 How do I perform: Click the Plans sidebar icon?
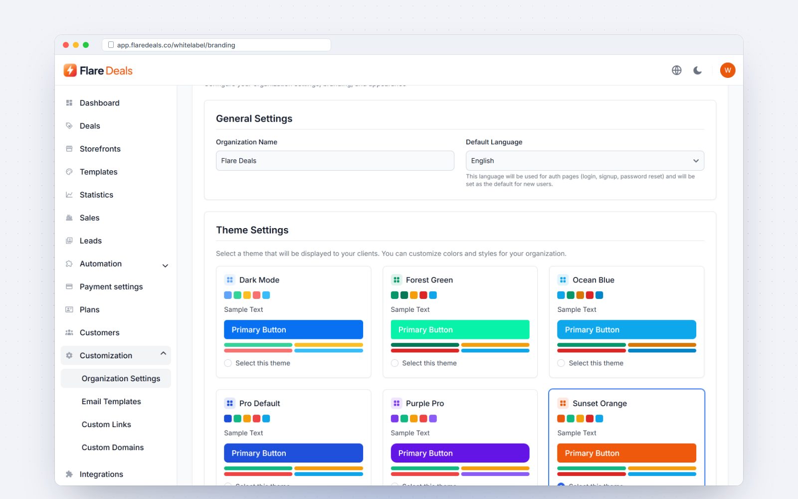pyautogui.click(x=69, y=309)
